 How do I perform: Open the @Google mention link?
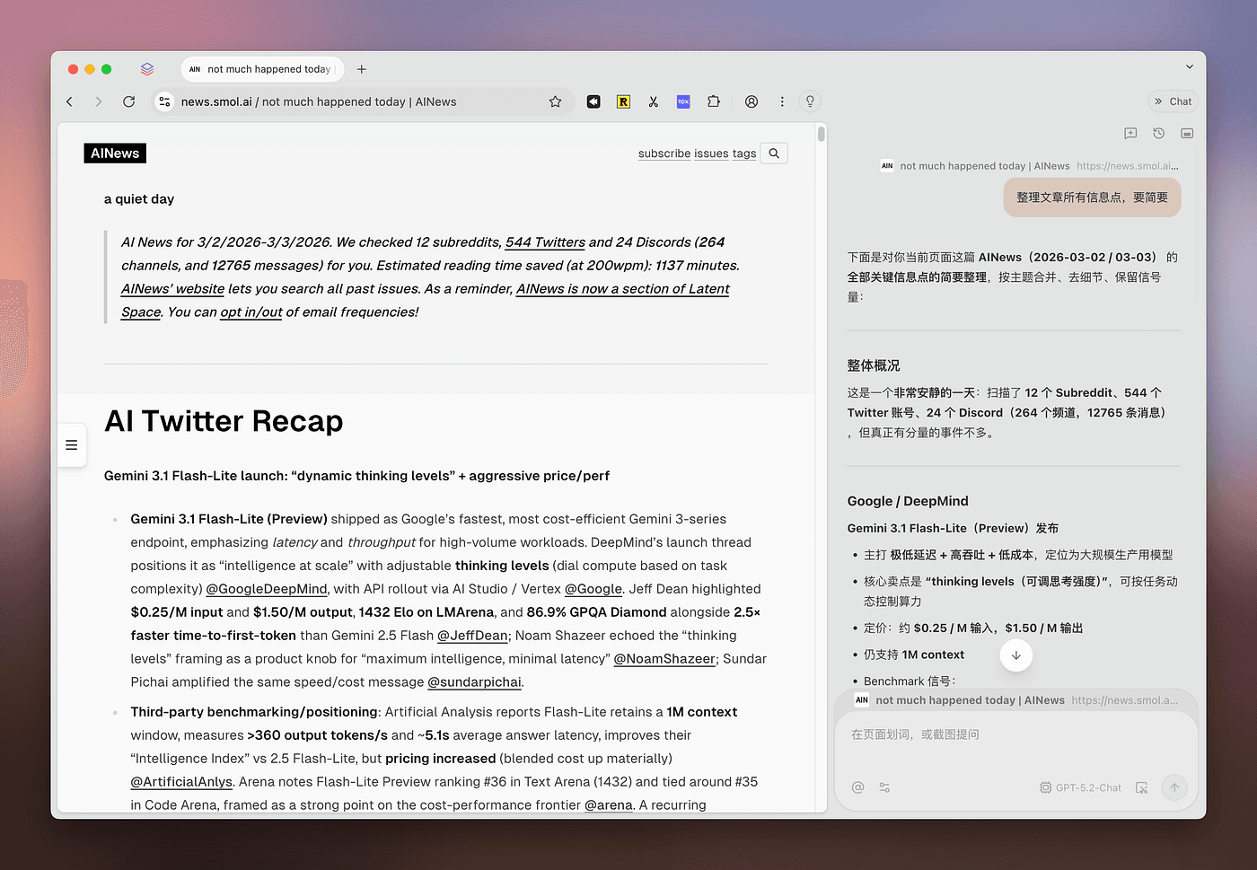[593, 589]
